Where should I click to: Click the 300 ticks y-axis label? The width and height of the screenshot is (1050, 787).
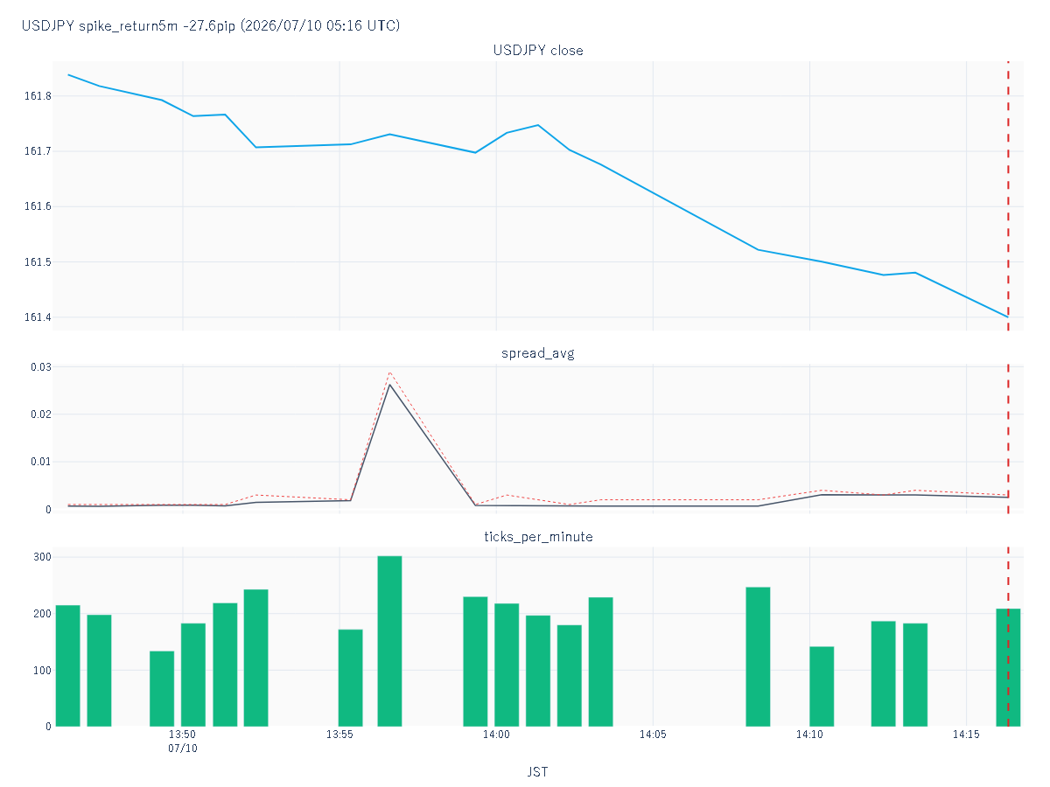tap(42, 557)
